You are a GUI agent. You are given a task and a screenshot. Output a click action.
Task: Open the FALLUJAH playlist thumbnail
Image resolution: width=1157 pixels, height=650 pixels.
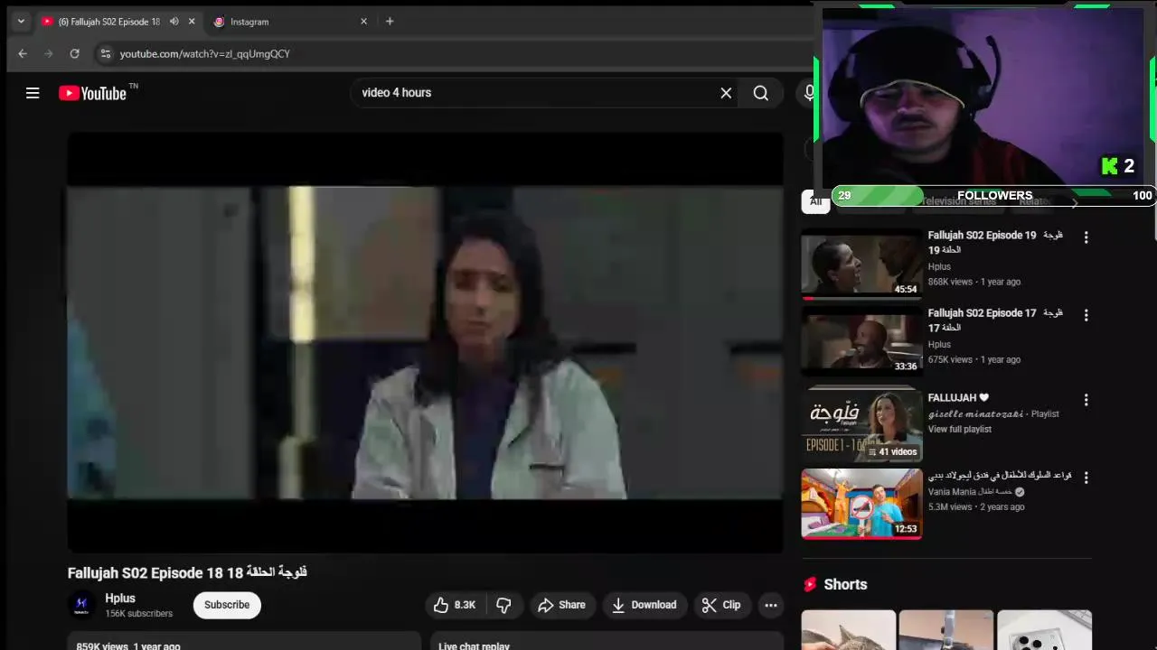(x=861, y=425)
